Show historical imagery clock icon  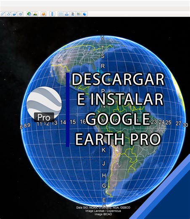coord(29,14)
